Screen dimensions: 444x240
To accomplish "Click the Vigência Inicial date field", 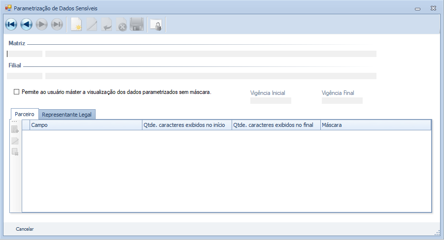I will (271, 100).
